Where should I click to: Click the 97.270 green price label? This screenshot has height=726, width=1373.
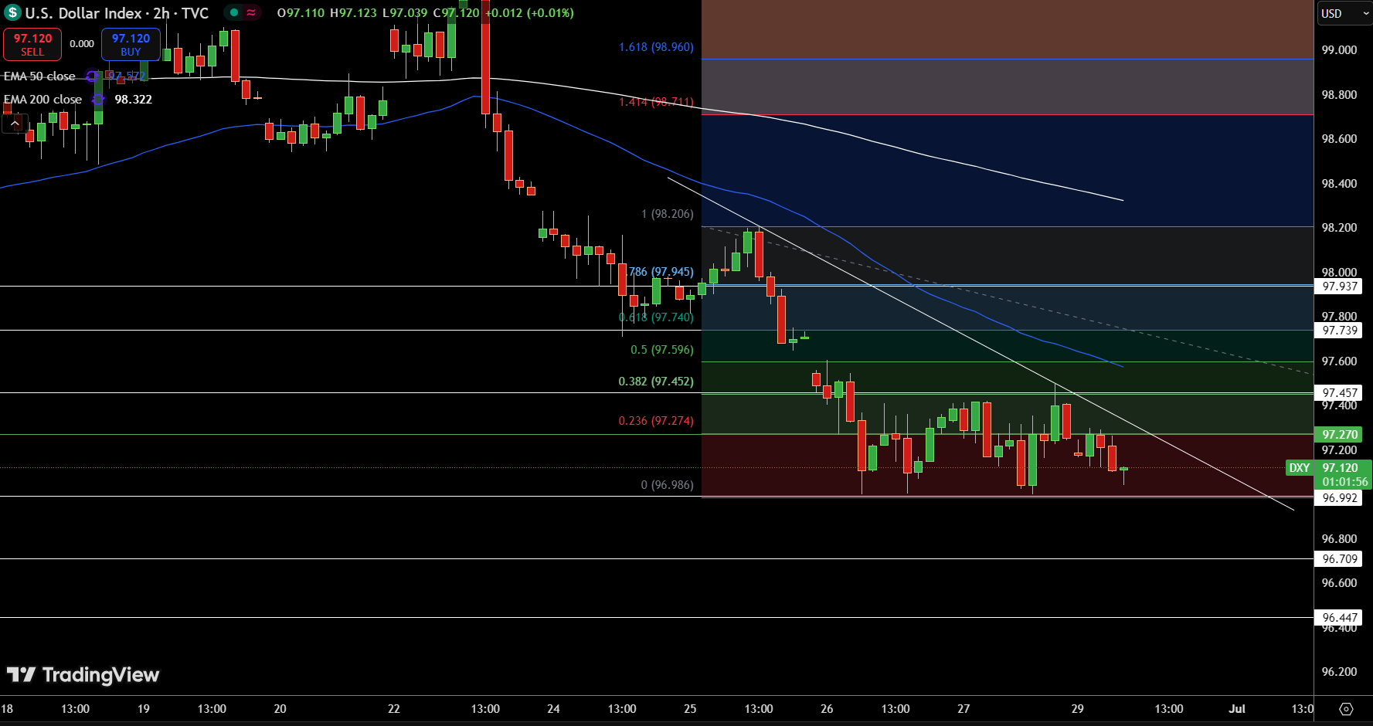(x=1340, y=435)
